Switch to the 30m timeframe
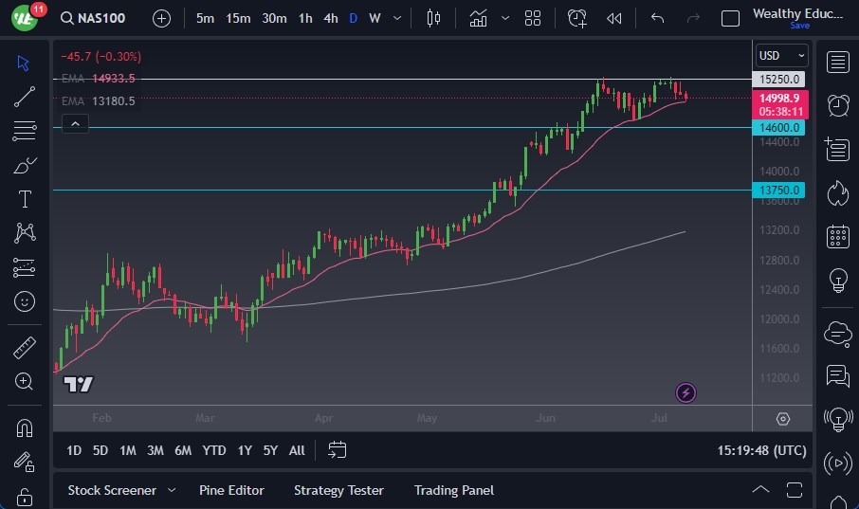Screen dimensions: 859x509 pyautogui.click(x=274, y=18)
